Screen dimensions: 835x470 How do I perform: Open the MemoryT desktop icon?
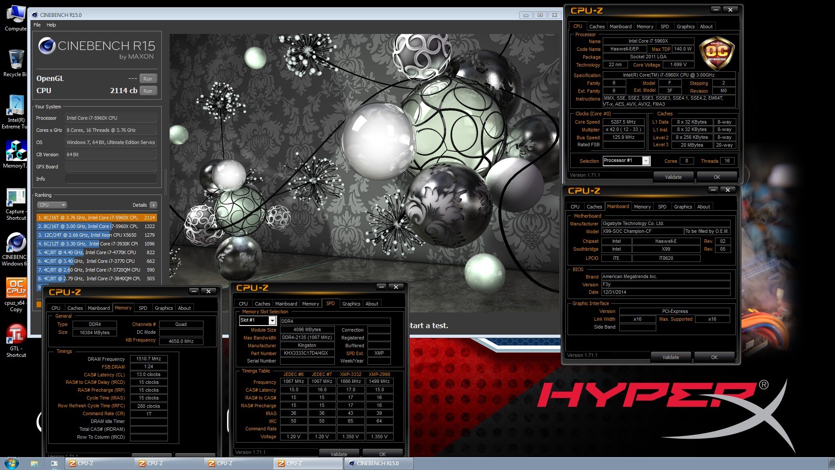16,154
